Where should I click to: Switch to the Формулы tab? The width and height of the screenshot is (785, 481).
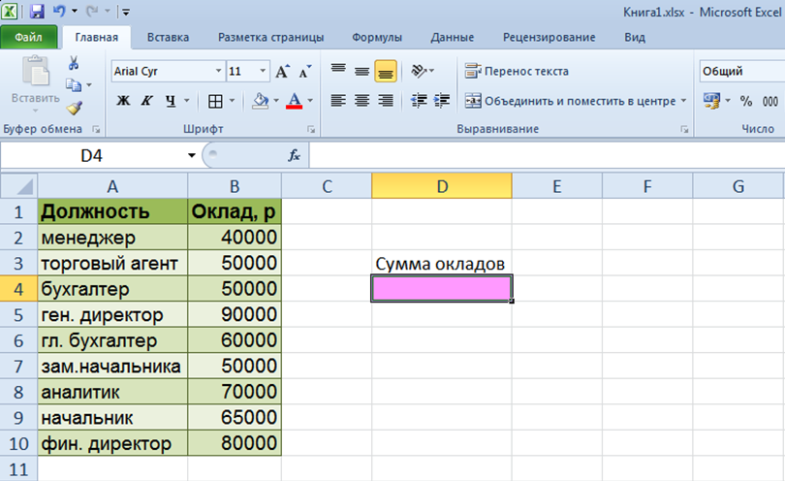pyautogui.click(x=377, y=38)
